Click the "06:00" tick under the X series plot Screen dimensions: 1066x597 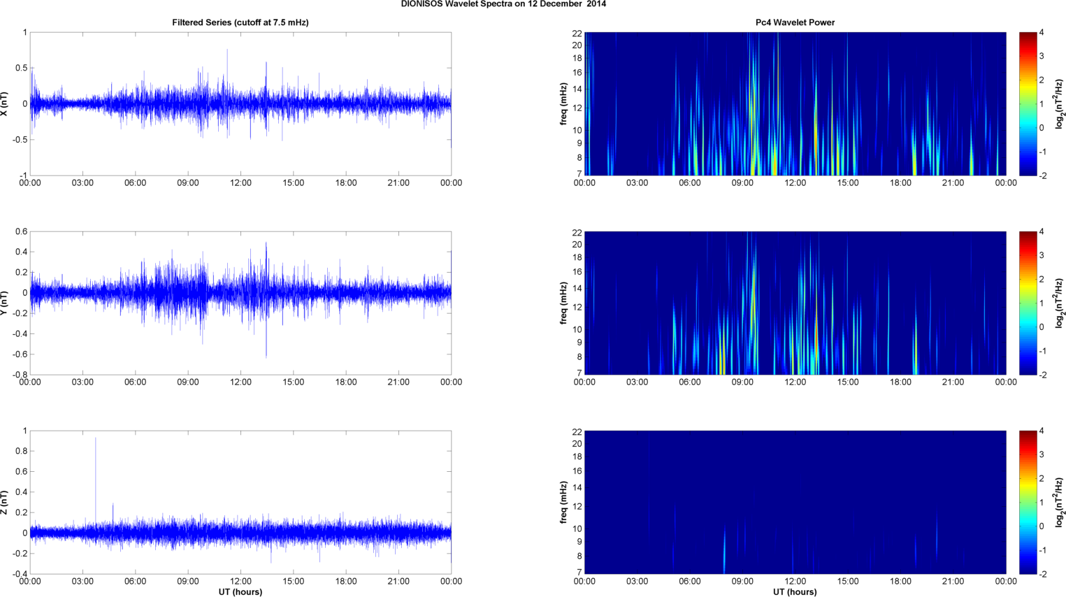coord(136,183)
